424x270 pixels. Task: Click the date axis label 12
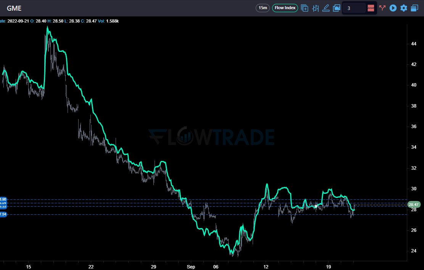coord(266,267)
